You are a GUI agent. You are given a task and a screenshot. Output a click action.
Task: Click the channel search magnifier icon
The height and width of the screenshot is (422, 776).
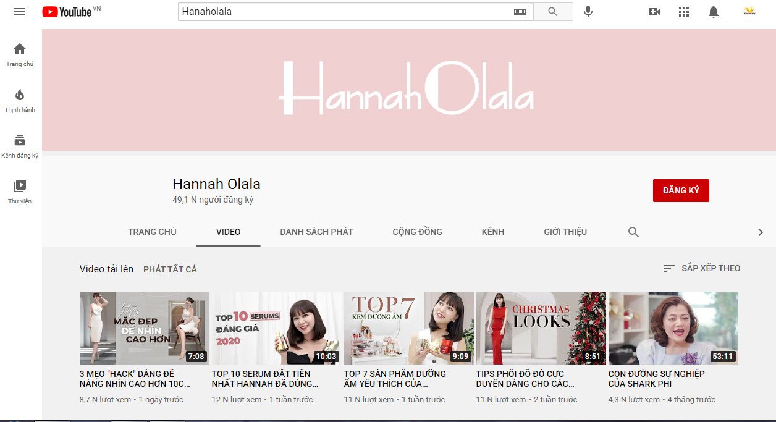click(x=633, y=232)
